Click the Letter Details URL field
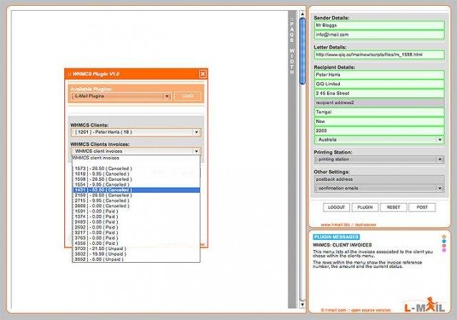This screenshot has height=320, width=457. coord(379,55)
